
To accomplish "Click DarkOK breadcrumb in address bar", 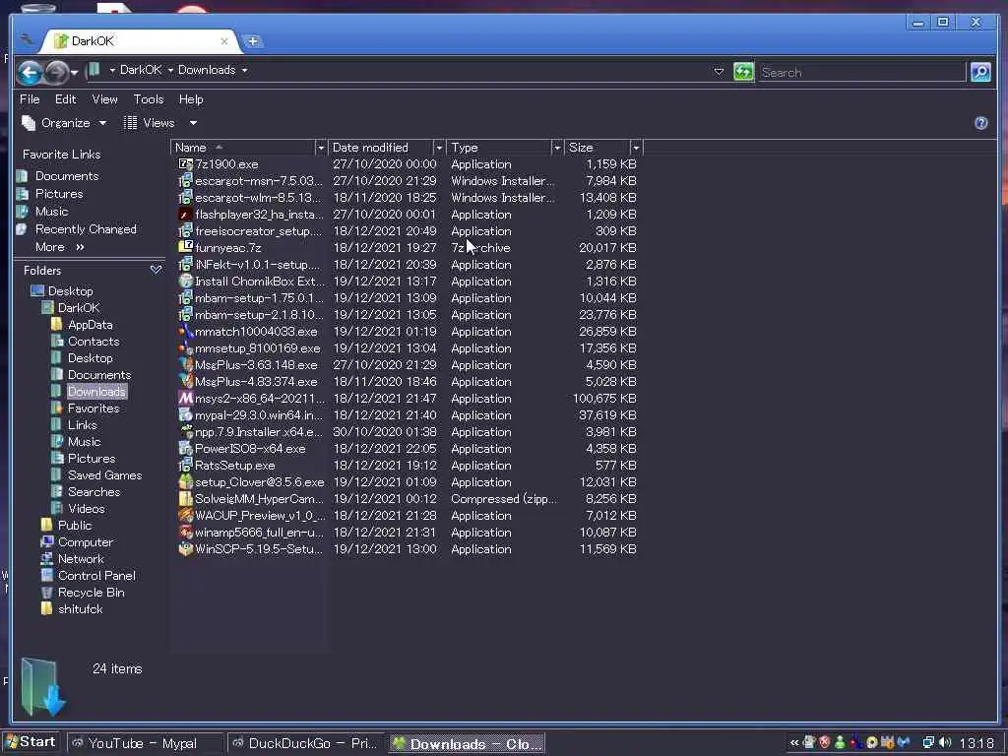I will pyautogui.click(x=141, y=70).
